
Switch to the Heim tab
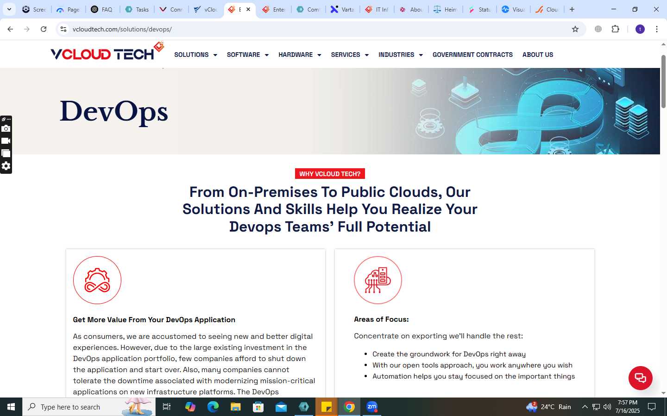445,9
